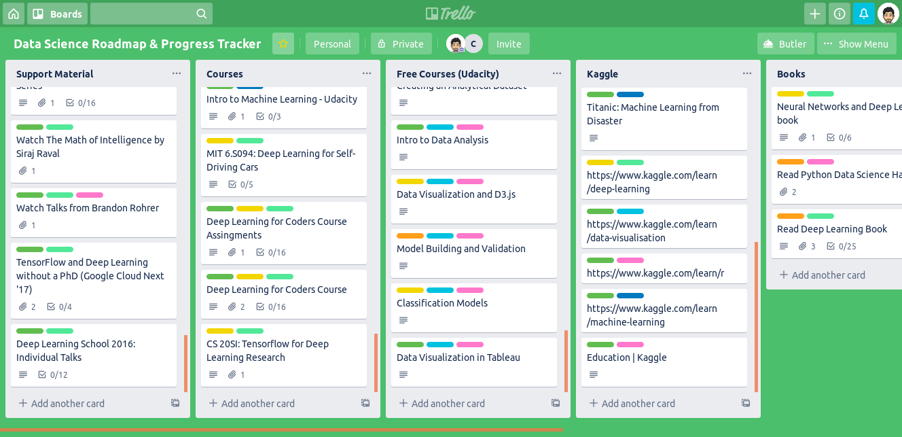
Task: Open the user profile avatar in top right
Action: point(888,14)
